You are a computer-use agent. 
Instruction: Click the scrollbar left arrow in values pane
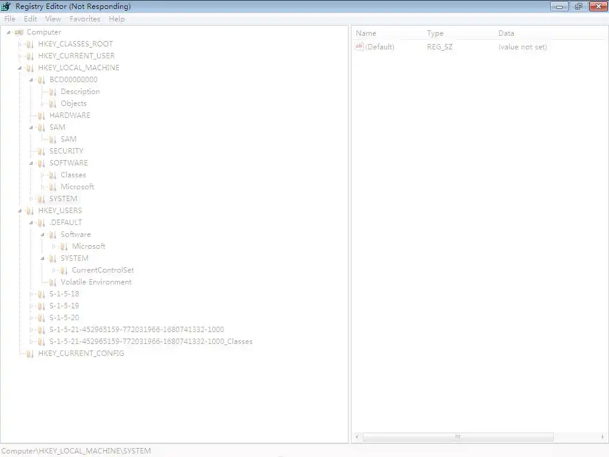[x=357, y=437]
